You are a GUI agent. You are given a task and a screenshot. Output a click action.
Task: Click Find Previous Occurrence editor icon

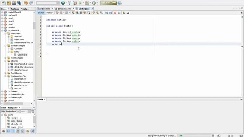(x=77, y=13)
